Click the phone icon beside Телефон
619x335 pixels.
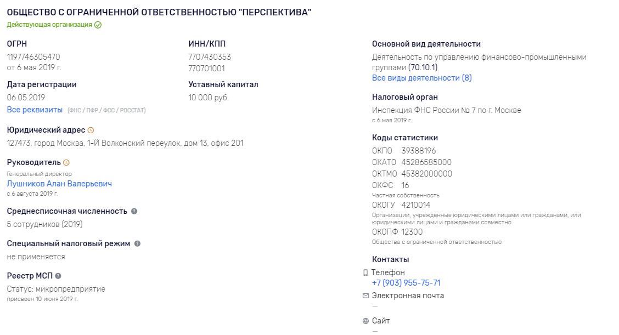tap(365, 272)
